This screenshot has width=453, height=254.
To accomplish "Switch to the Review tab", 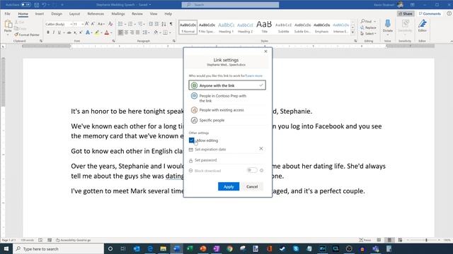I will pyautogui.click(x=137, y=13).
